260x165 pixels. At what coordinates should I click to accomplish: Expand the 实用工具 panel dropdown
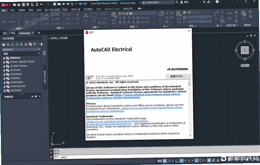tap(232, 25)
